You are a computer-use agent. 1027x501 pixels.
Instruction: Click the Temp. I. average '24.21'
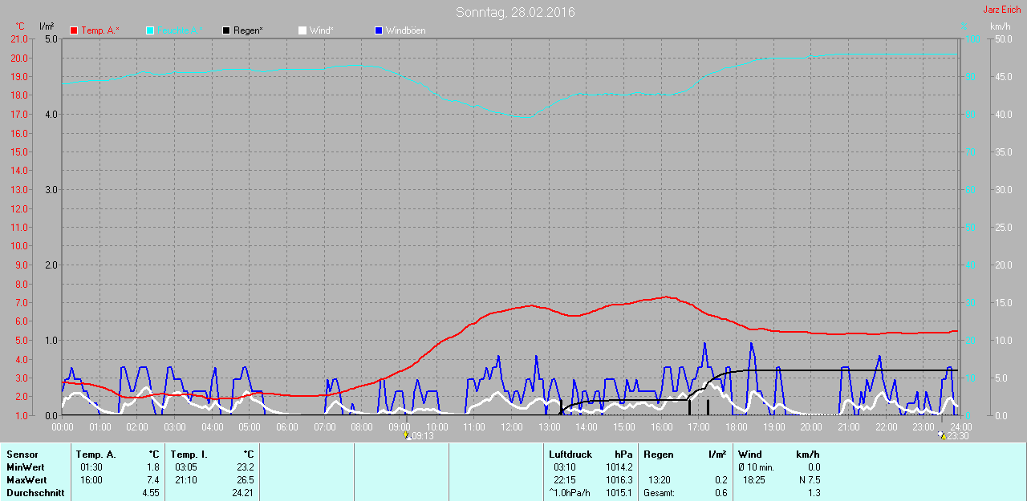pos(242,493)
